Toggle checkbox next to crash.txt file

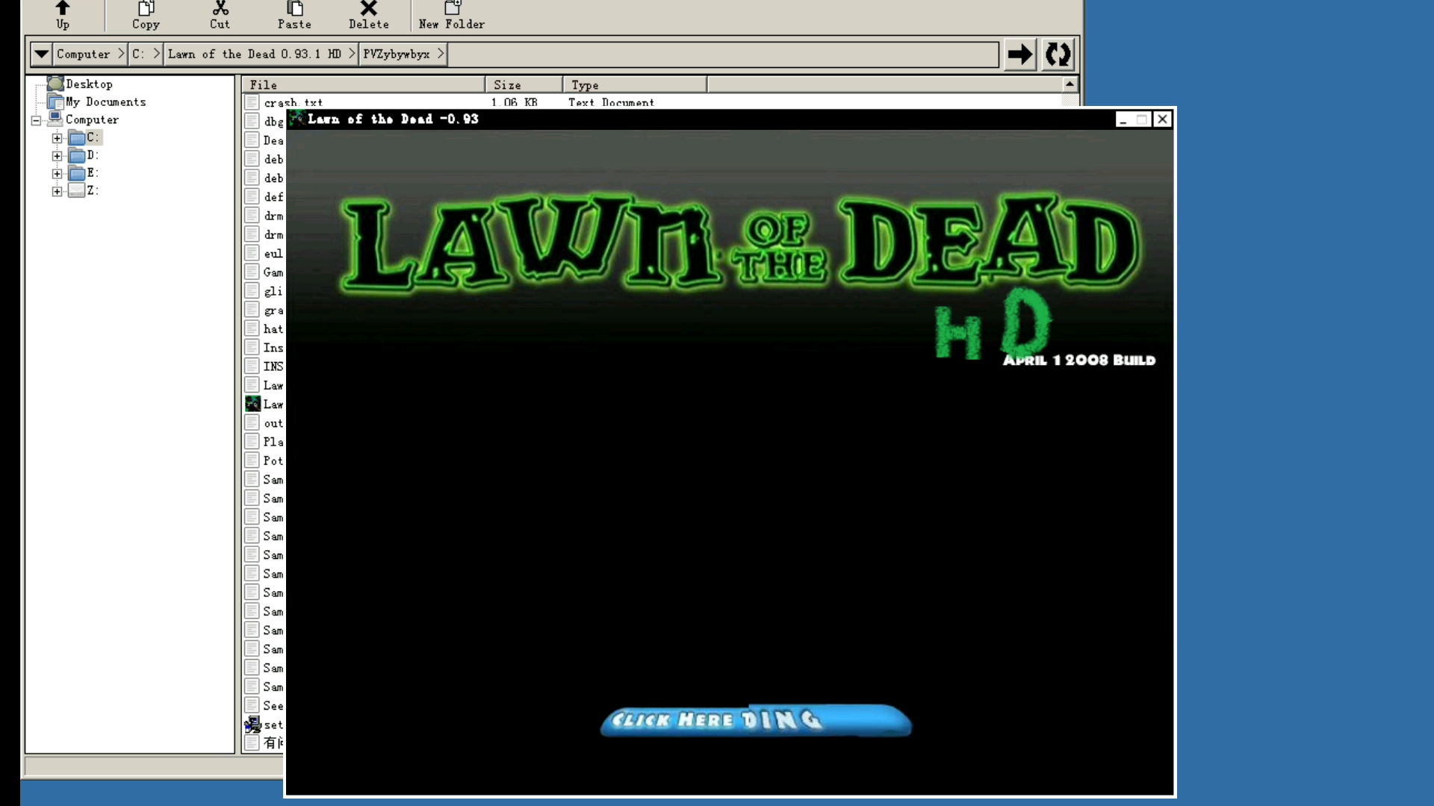pyautogui.click(x=252, y=102)
